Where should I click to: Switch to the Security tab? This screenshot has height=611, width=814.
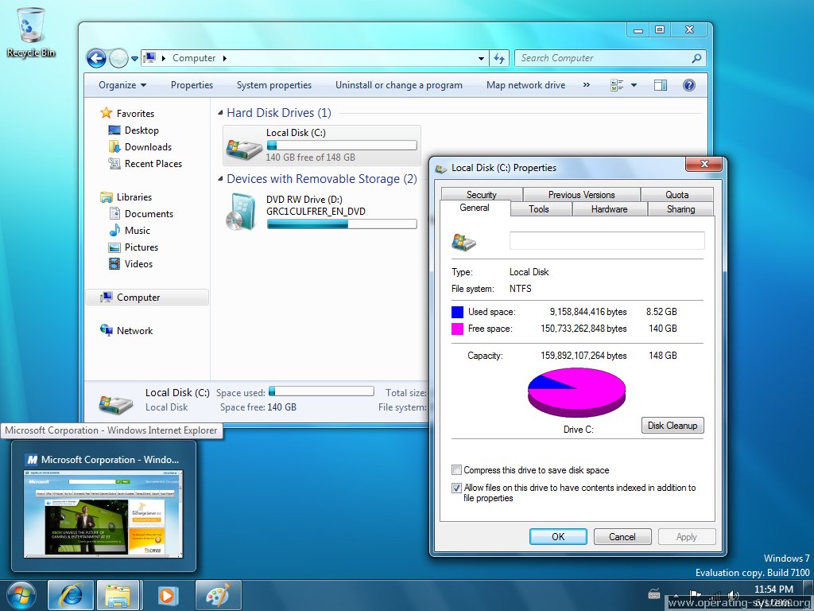481,194
